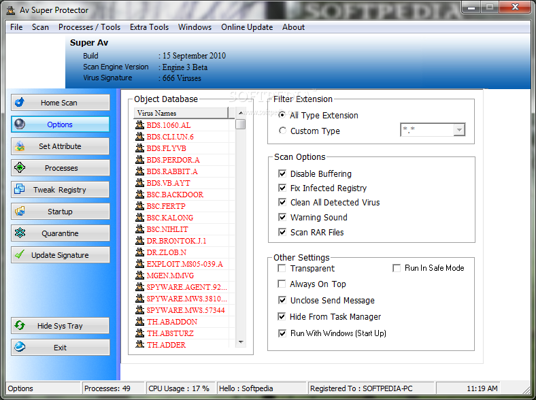Open the Scan menu
The height and width of the screenshot is (400, 536).
(x=40, y=27)
